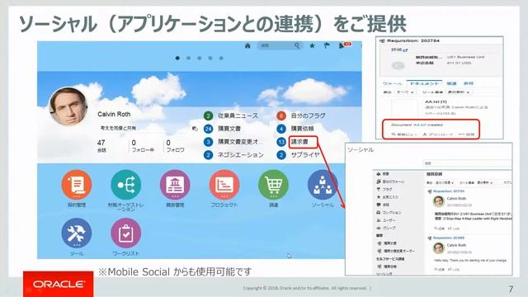This screenshot has height=297, width=528.
Task: Select 会話 in the social sidebar
Action: tap(386, 205)
